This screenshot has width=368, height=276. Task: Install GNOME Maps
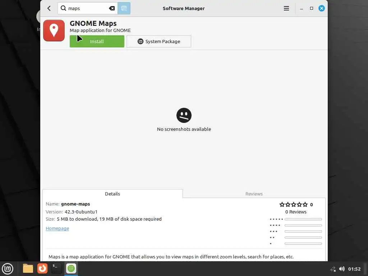tap(97, 41)
